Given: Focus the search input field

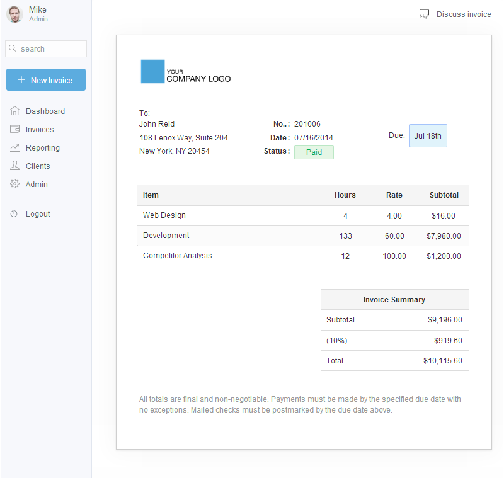Looking at the screenshot, I should click(x=46, y=49).
